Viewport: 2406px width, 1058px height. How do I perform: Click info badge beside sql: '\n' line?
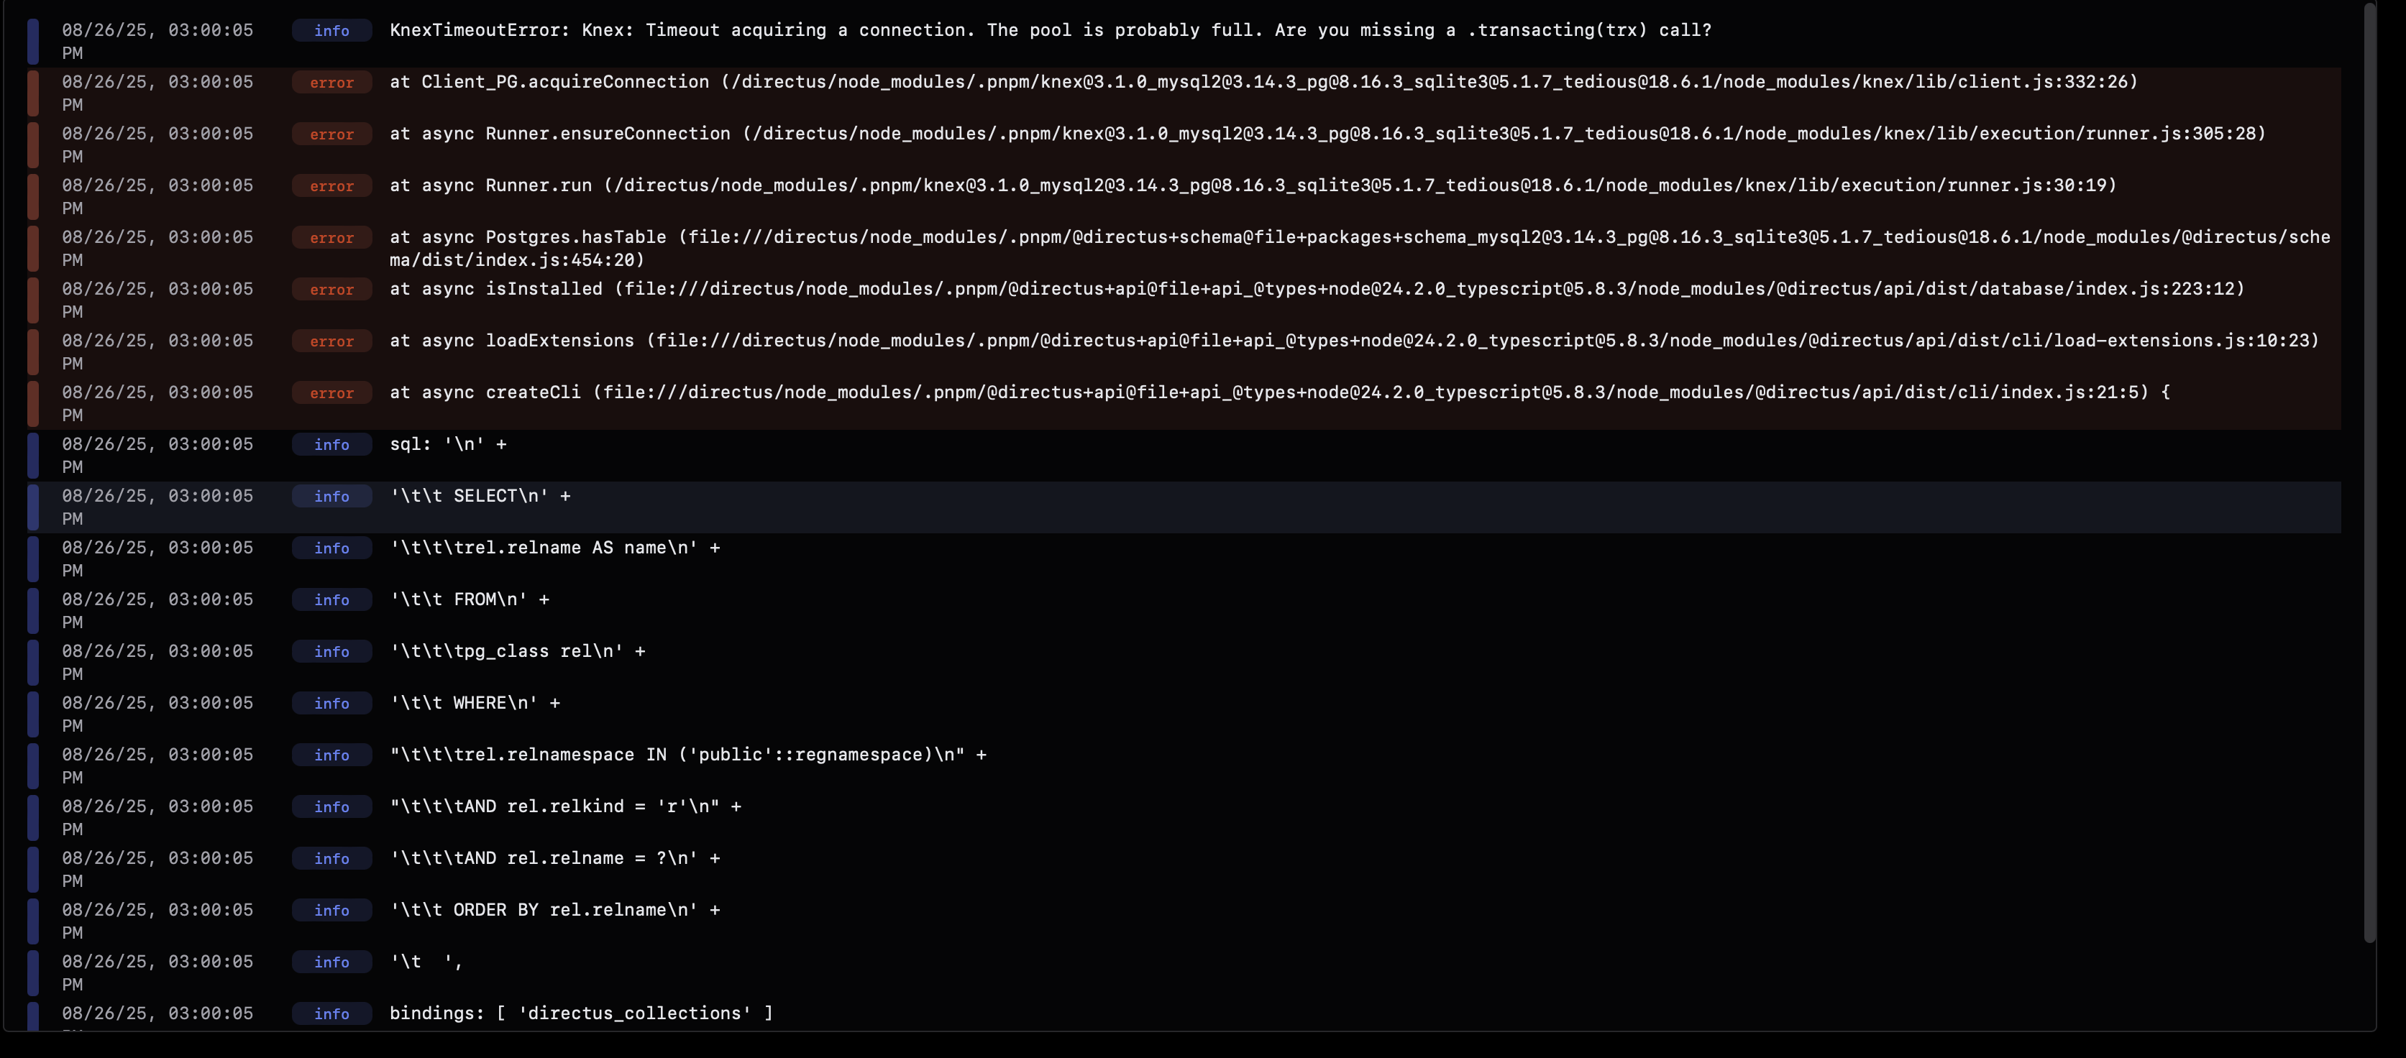point(331,444)
